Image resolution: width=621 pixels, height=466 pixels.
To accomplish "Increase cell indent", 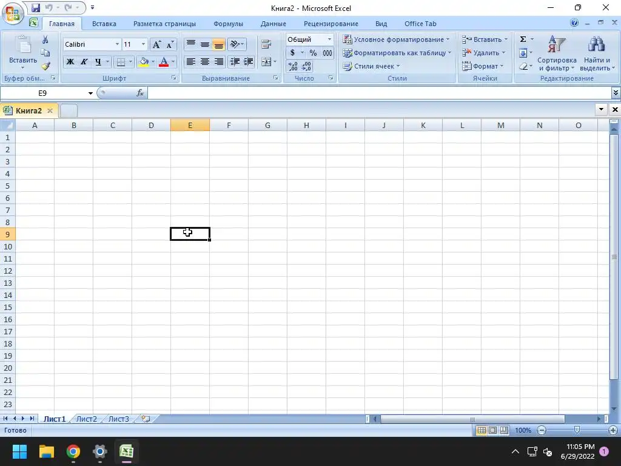I will click(249, 61).
